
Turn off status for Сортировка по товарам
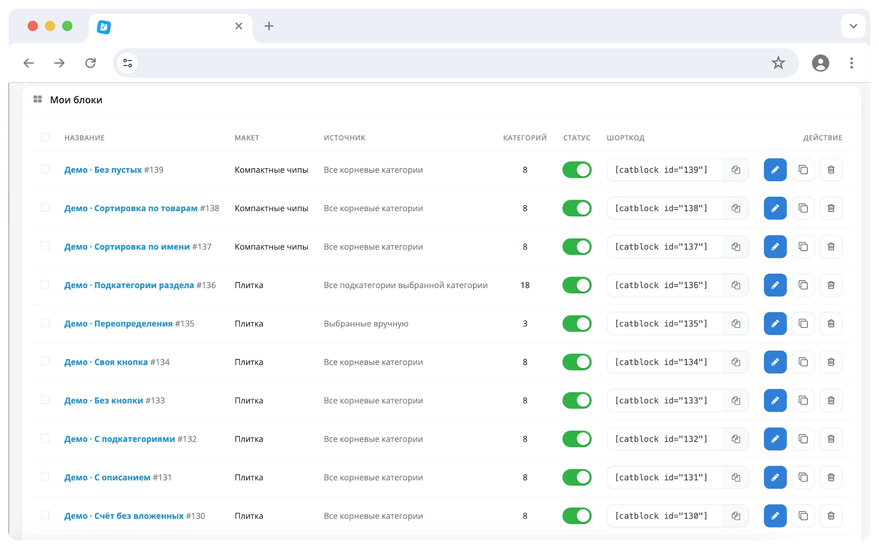(577, 208)
